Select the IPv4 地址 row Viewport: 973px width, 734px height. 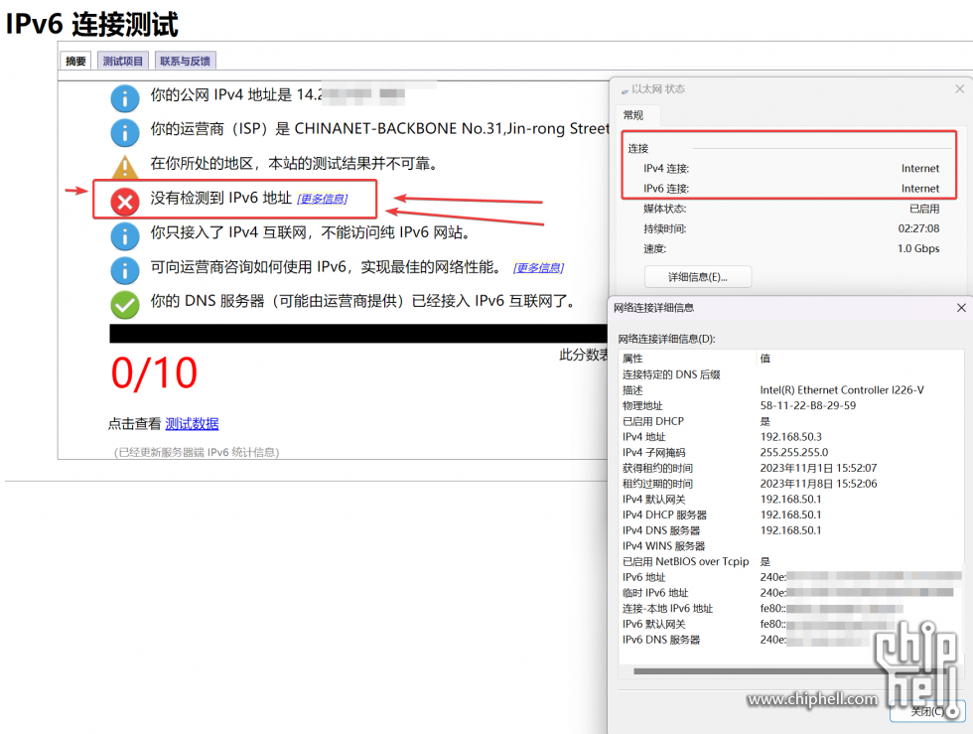(791, 437)
